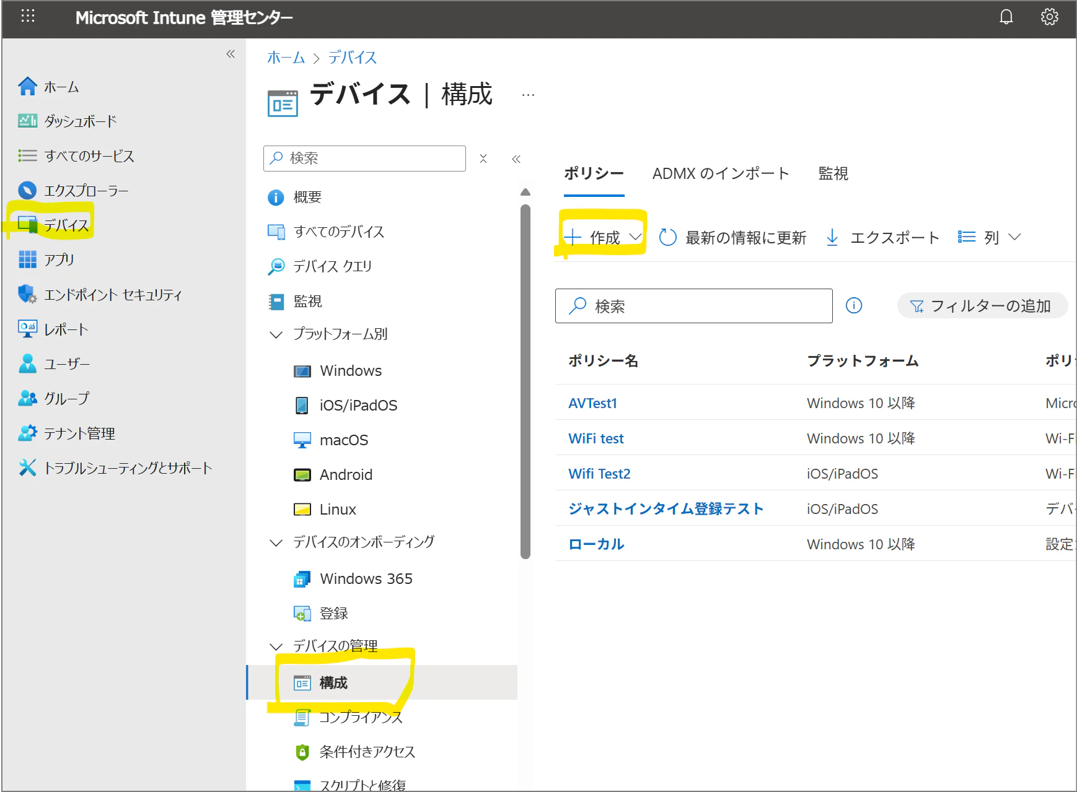Screen dimensions: 1077x792
Task: Open レポート in left navigation
Action: click(53, 329)
